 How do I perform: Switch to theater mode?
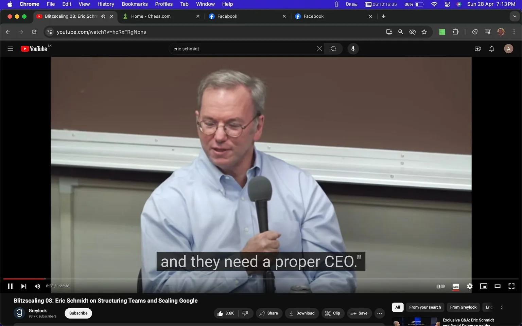pos(498,286)
